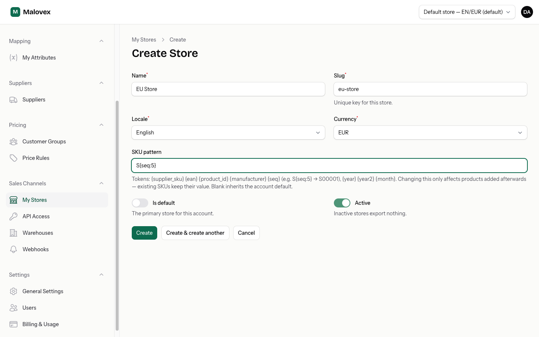This screenshot has height=337, width=539.
Task: Click the green Create button
Action: (x=144, y=233)
